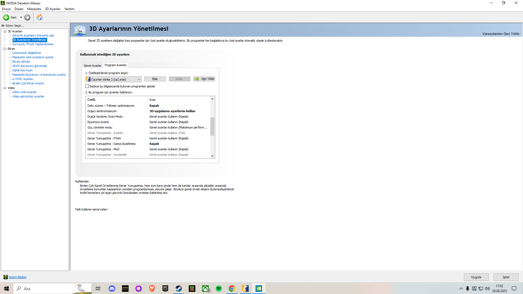This screenshot has height=294, width=523.
Task: Click NVIDIA Control Panel taskbar icon
Action: coord(259,289)
